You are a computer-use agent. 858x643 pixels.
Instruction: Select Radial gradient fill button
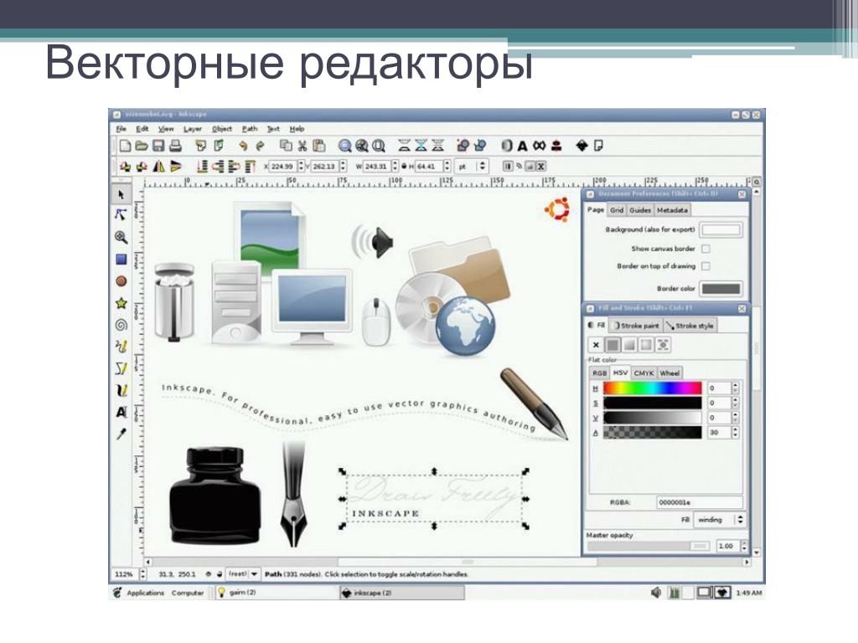click(646, 345)
